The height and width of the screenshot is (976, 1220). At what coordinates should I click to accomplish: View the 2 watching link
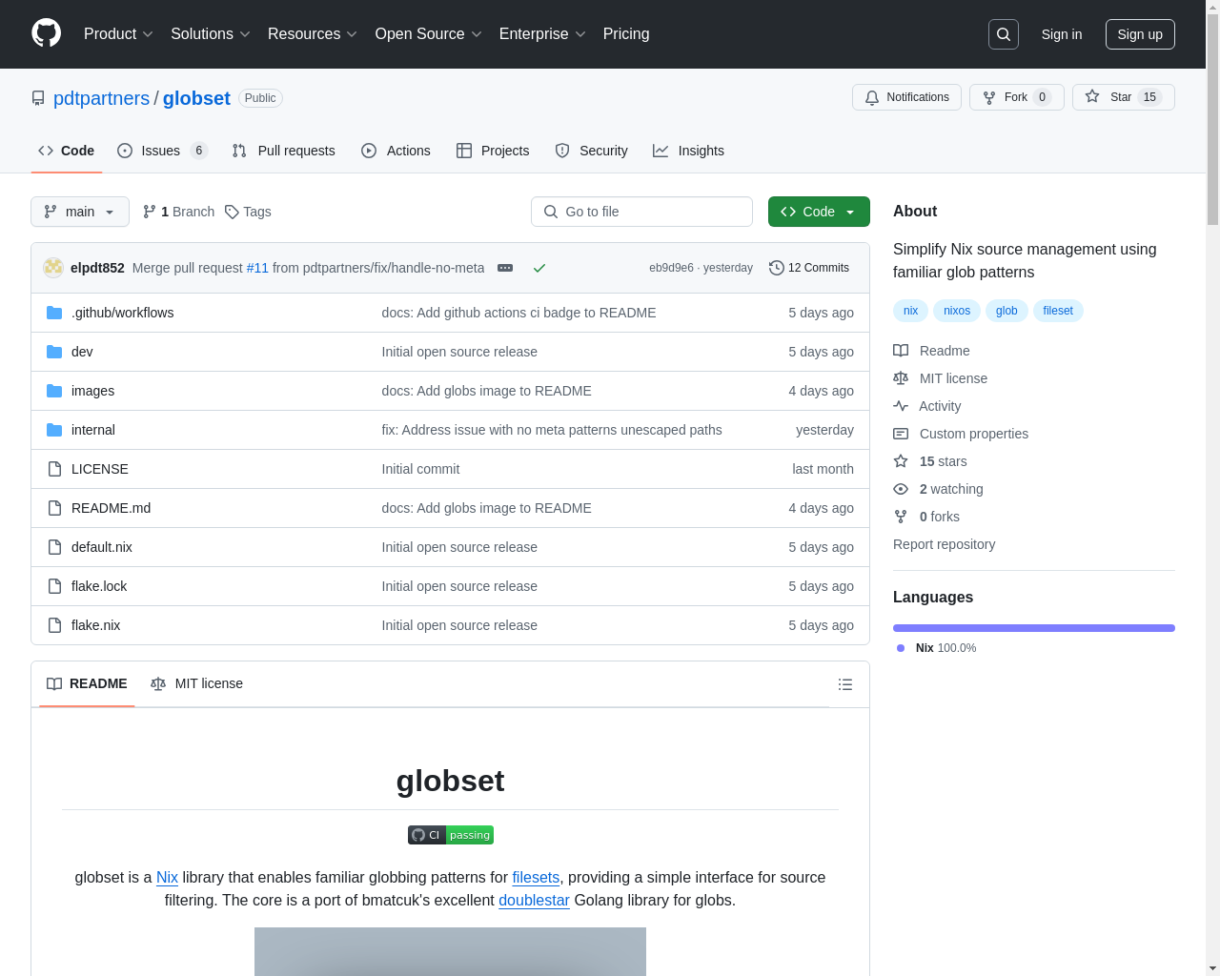938,489
